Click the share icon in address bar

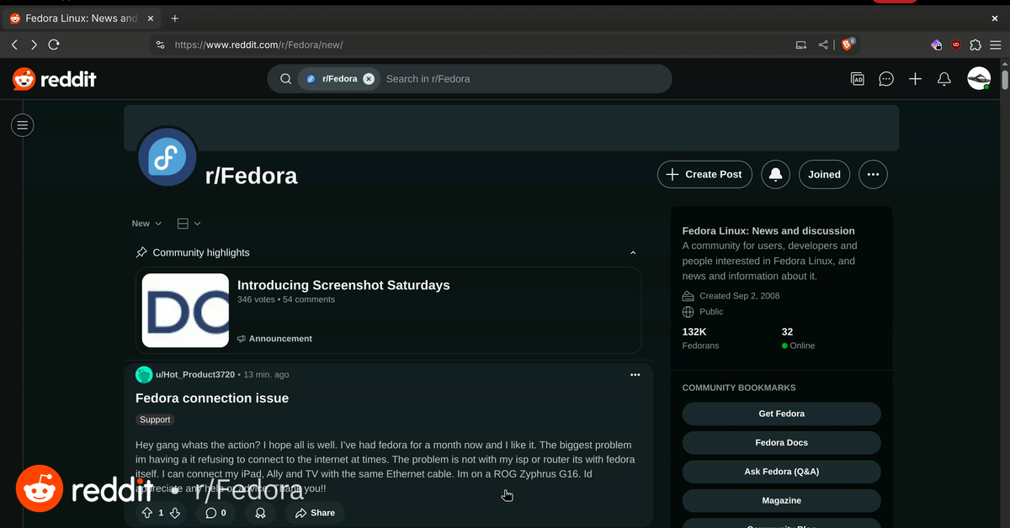tap(823, 45)
